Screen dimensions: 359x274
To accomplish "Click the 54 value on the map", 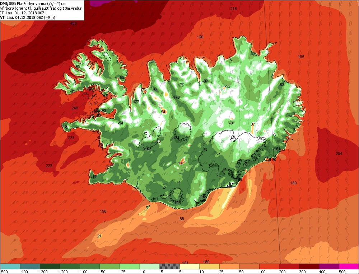I will coord(163,112).
